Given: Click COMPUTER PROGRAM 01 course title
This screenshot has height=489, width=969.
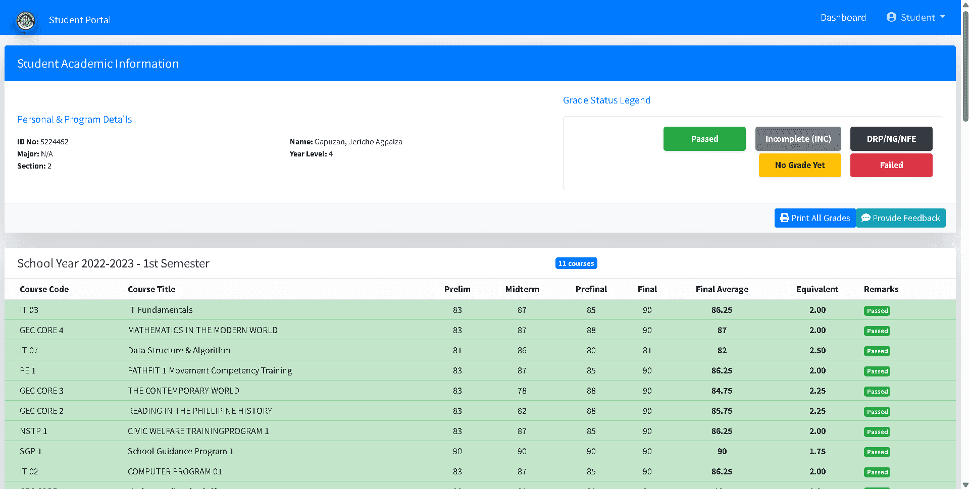Looking at the screenshot, I should pyautogui.click(x=175, y=471).
